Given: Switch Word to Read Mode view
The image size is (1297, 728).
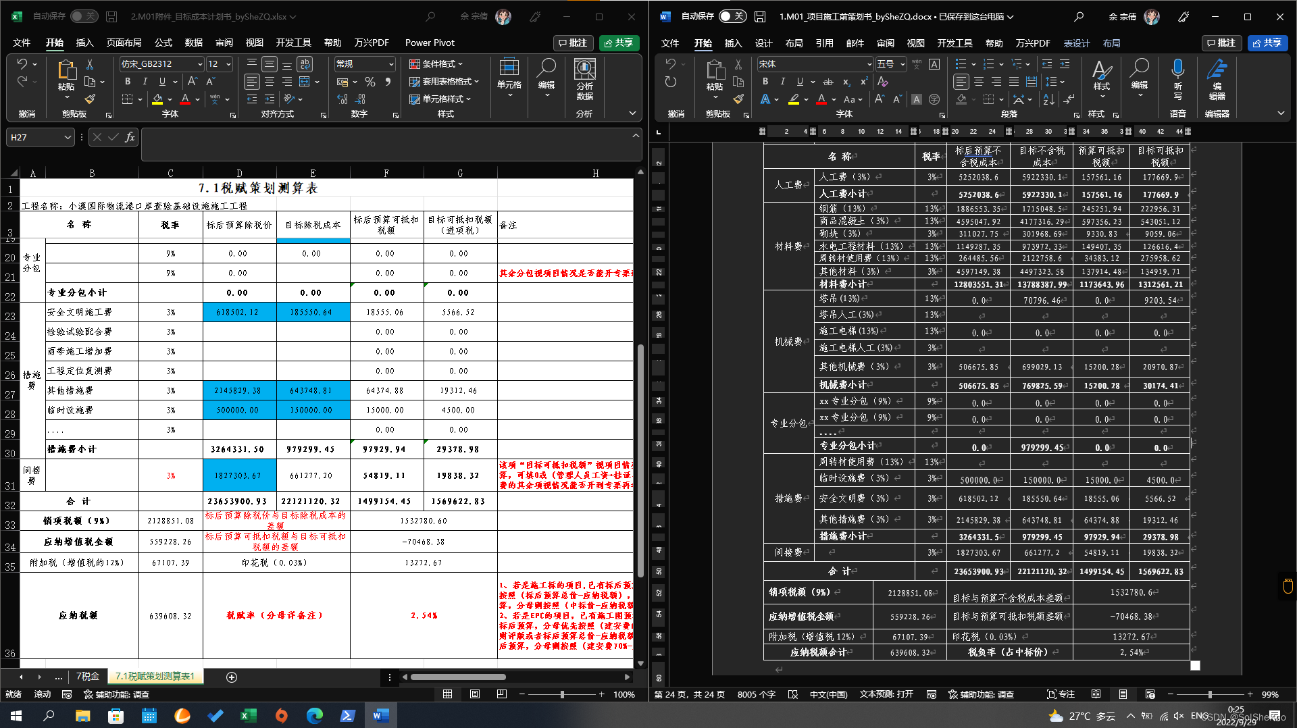Looking at the screenshot, I should (1096, 694).
